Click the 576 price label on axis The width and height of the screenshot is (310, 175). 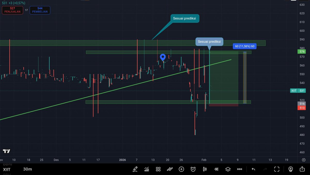[x=302, y=52]
